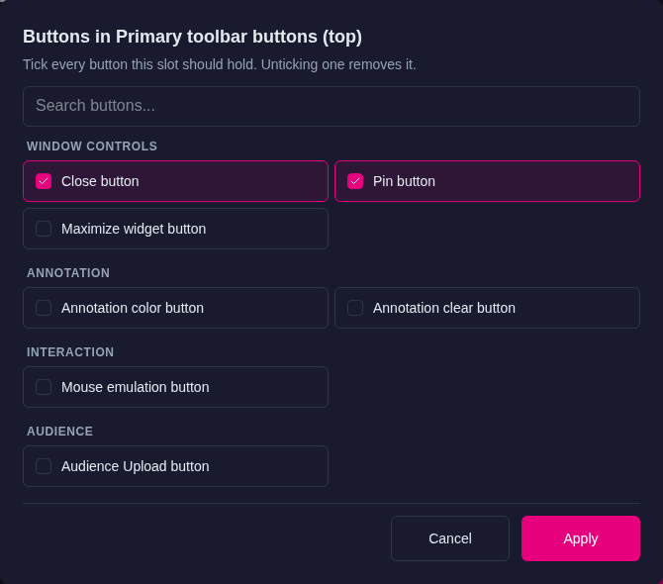Apply the button selection
663x584 pixels.
coord(581,538)
